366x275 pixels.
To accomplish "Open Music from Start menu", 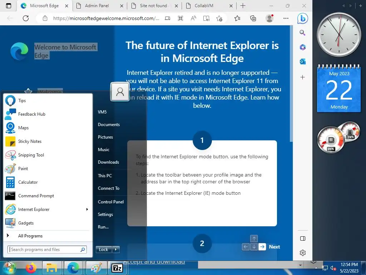I will click(x=104, y=150).
